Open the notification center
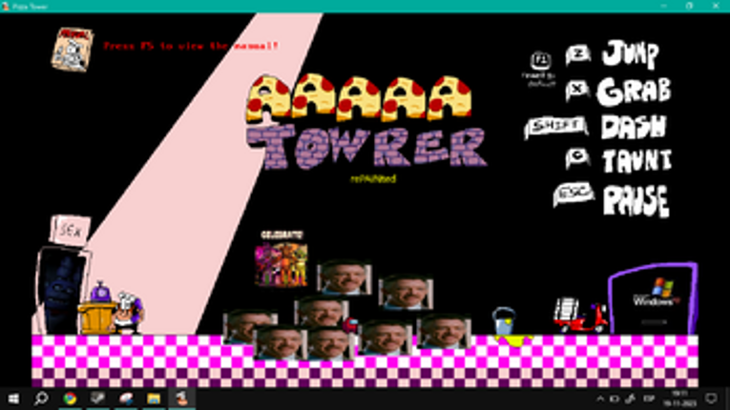 pos(711,399)
